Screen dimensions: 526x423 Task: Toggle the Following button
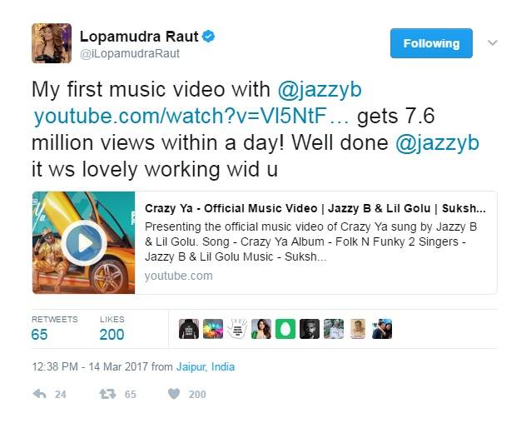pos(431,43)
